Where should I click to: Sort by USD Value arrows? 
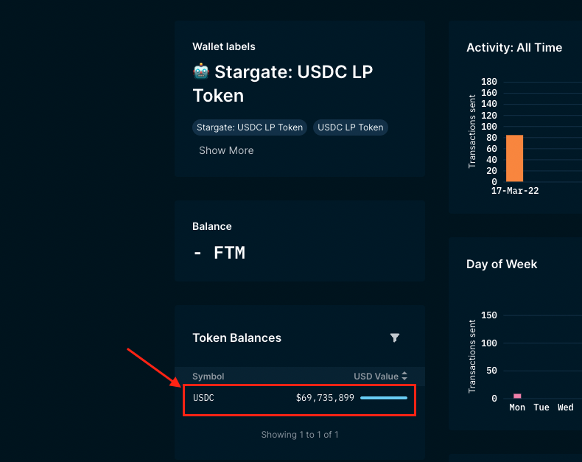click(x=404, y=377)
